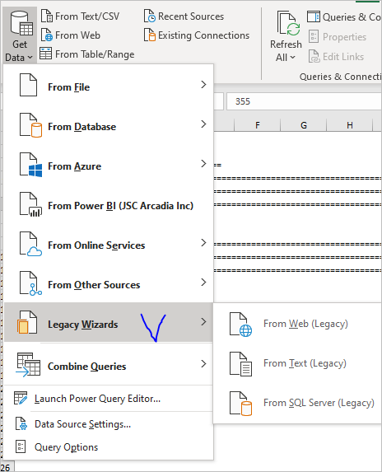Viewport: 382px width, 472px height.
Task: Click the From Azure Windows-logo icon
Action: pyautogui.click(x=30, y=165)
